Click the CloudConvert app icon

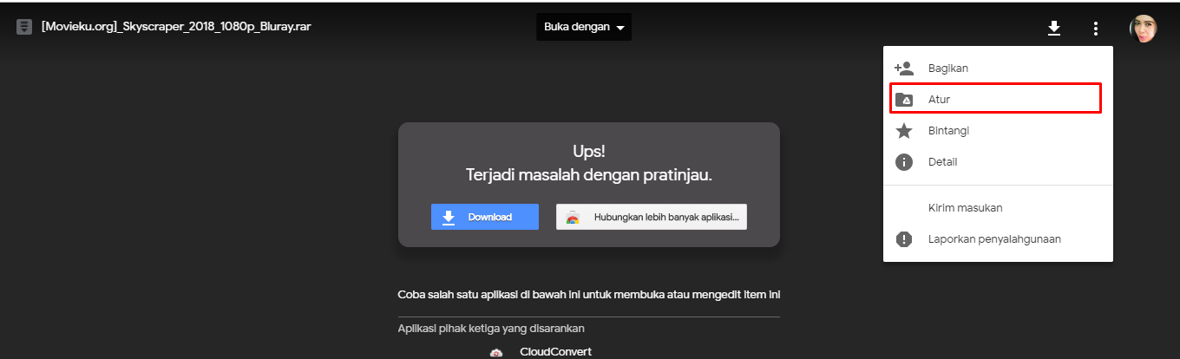(x=496, y=352)
